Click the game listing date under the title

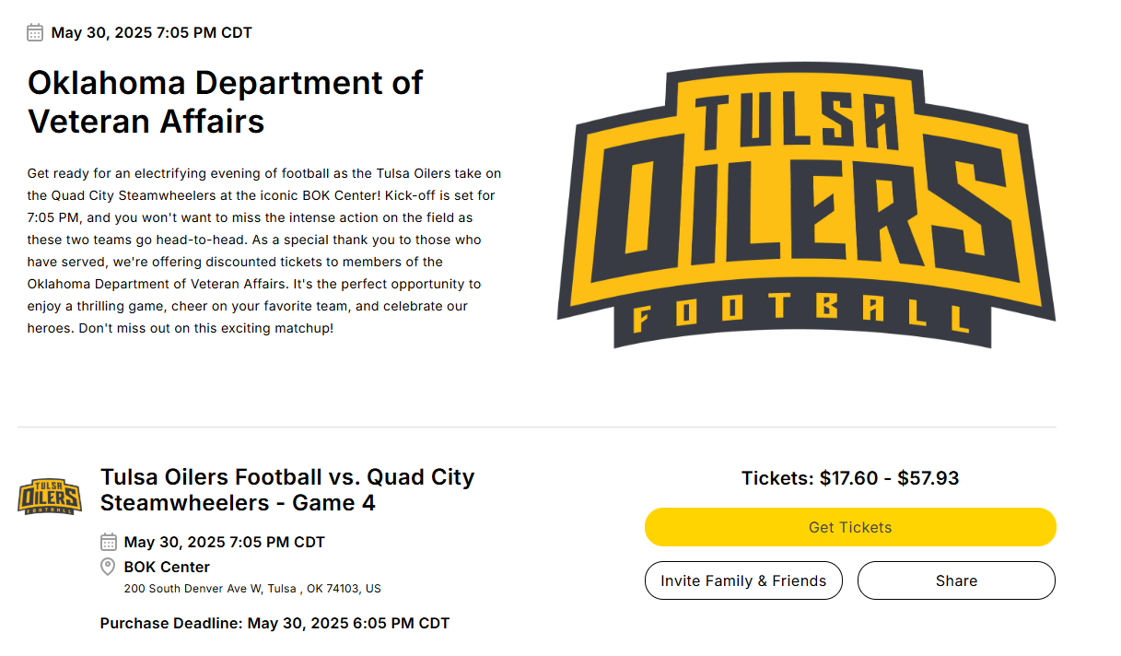click(224, 542)
